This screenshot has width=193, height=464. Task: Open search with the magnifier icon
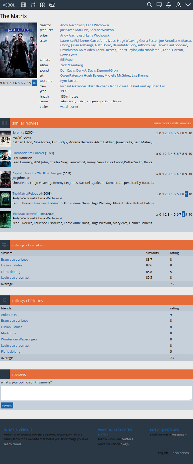click(x=149, y=5)
